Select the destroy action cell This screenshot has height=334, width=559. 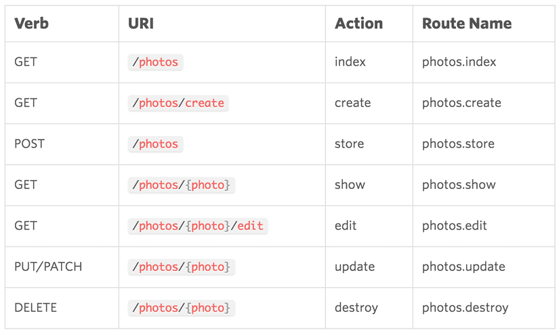tap(356, 308)
